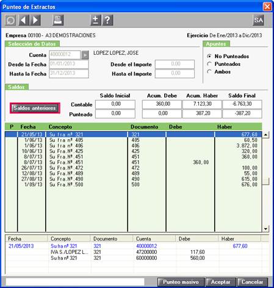274x288 pixels.
Task: Click the list scrollbar down arrow
Action: [265, 229]
